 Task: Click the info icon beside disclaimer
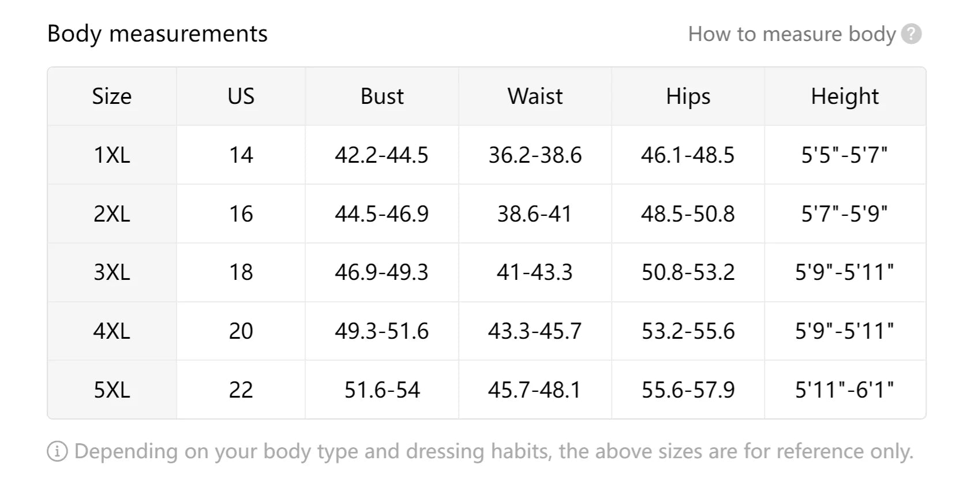[57, 451]
